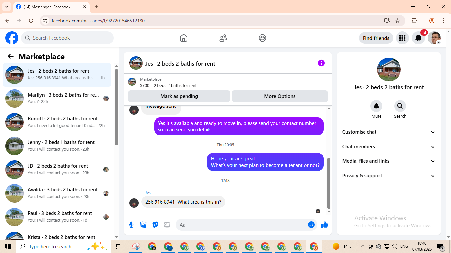The width and height of the screenshot is (451, 253).
Task: Click the large house photo in the right panel
Action: click(389, 70)
